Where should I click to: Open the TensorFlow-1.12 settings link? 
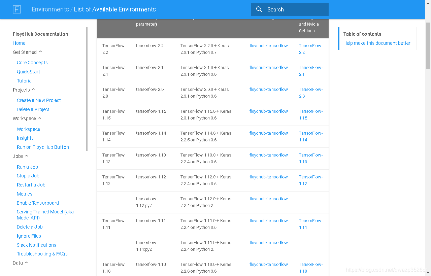[311, 180]
